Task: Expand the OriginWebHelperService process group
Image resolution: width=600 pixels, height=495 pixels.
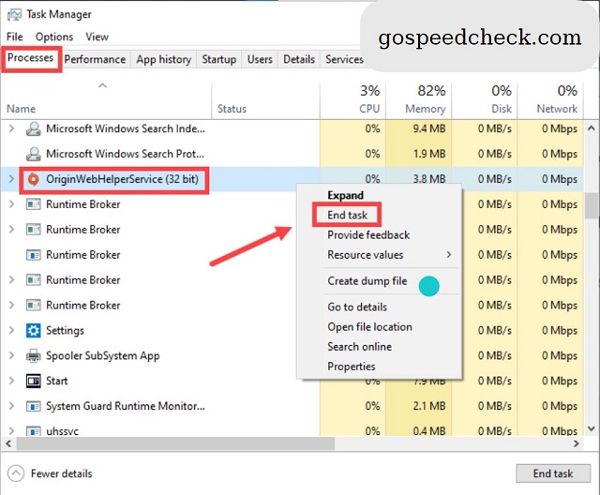Action: (x=11, y=179)
